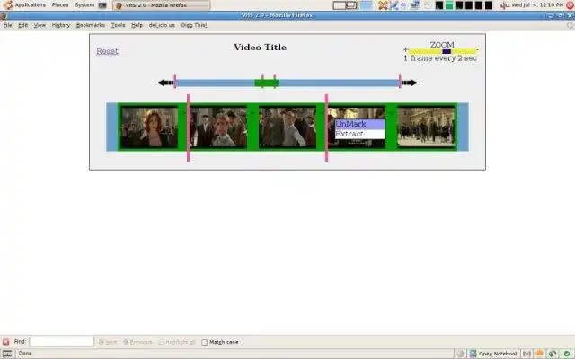Image resolution: width=575 pixels, height=359 pixels.
Task: Click left blue end of filmstrip
Action: (x=111, y=127)
